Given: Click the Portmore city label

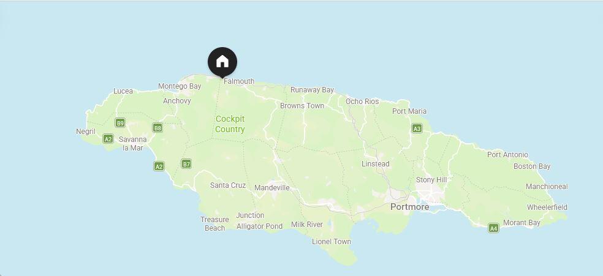Looking at the screenshot, I should pos(409,207).
